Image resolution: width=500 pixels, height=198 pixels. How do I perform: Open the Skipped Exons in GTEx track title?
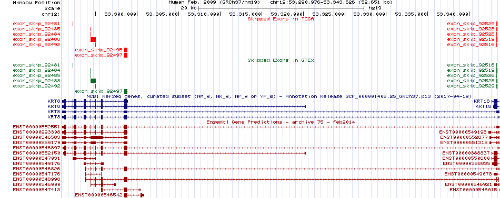point(281,60)
